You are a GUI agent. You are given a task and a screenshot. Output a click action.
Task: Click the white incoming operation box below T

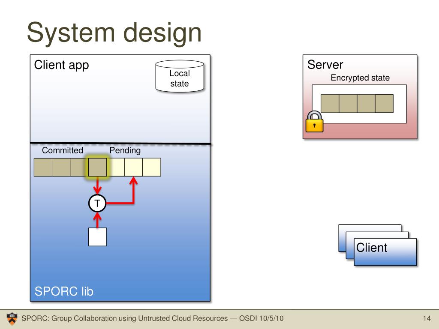97,237
